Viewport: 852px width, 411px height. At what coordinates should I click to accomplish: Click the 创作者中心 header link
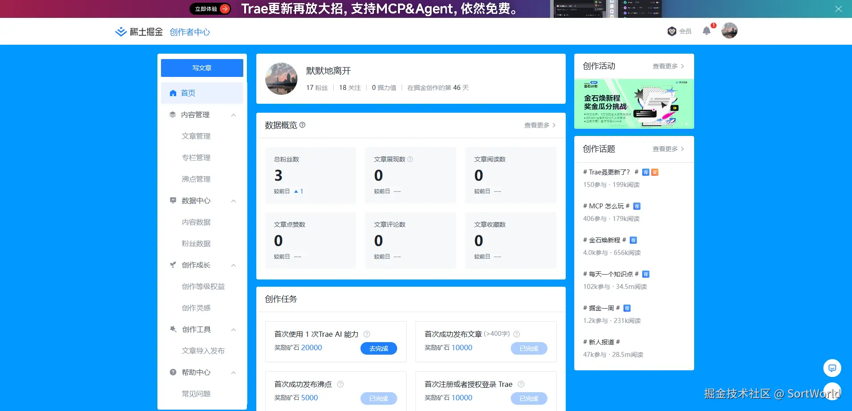point(190,32)
